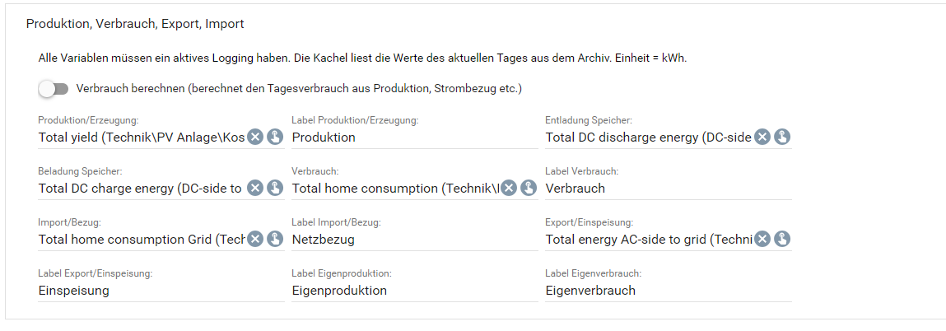Image resolution: width=946 pixels, height=331 pixels.
Task: Click the Label Export/Einspeisung field
Action: click(161, 291)
